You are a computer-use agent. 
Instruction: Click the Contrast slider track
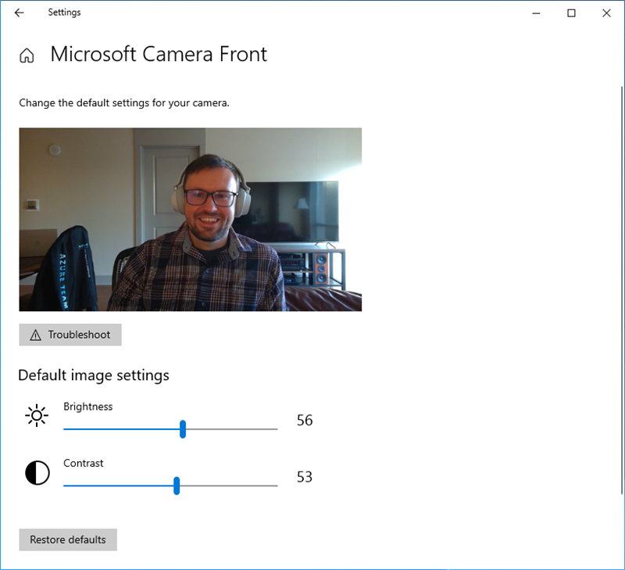pyautogui.click(x=234, y=486)
